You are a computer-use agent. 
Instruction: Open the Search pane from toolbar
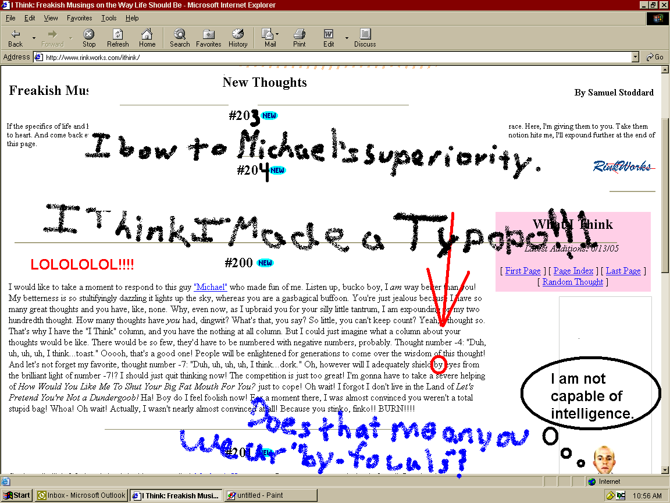180,34
